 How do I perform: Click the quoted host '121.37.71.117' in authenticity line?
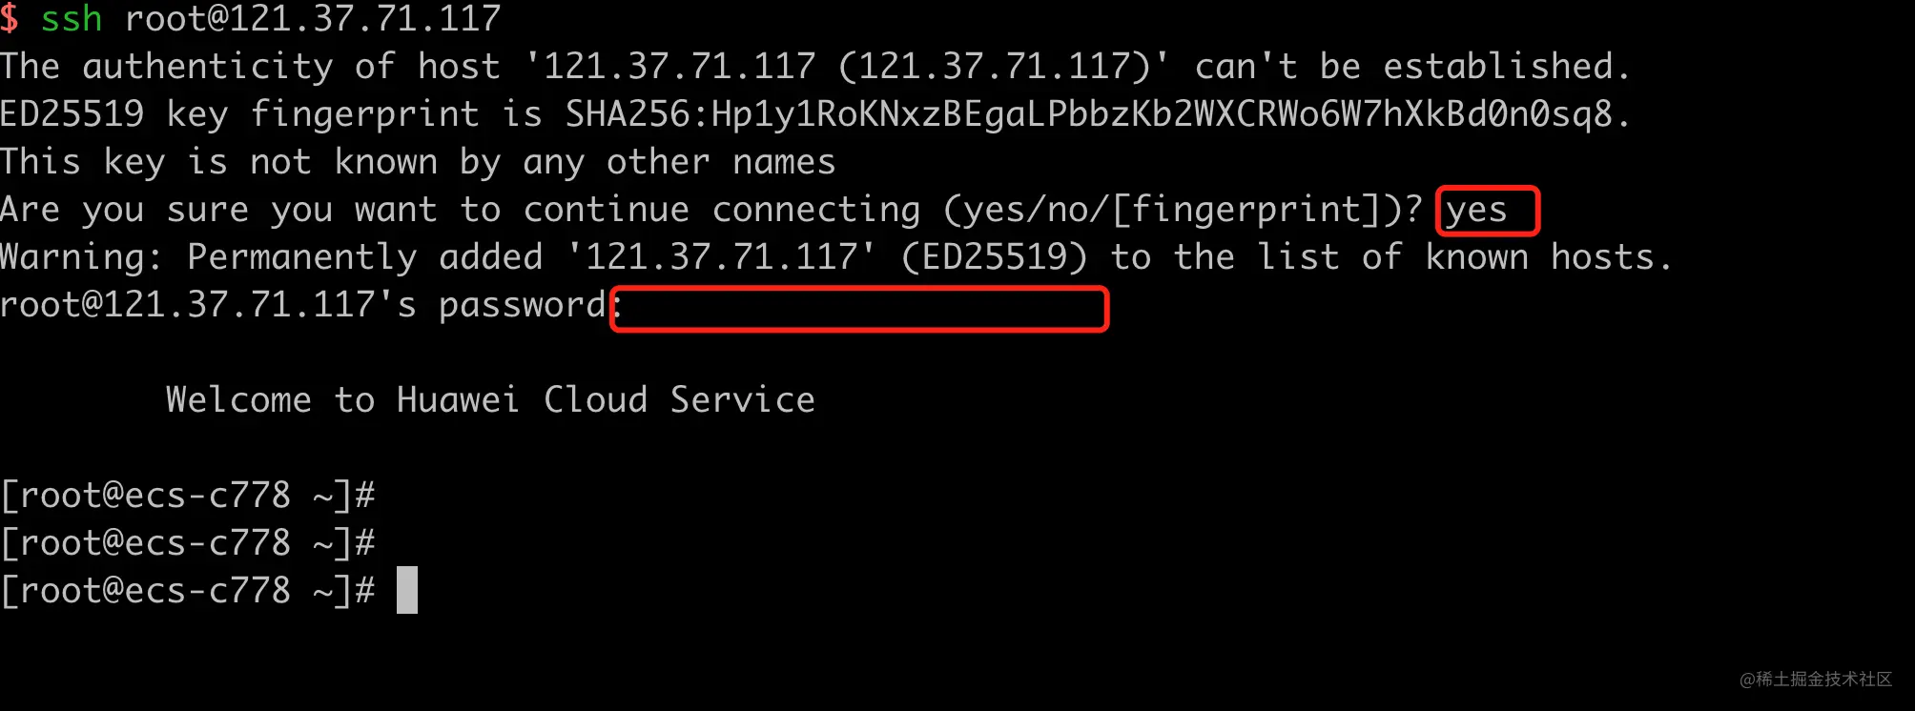pos(670,68)
